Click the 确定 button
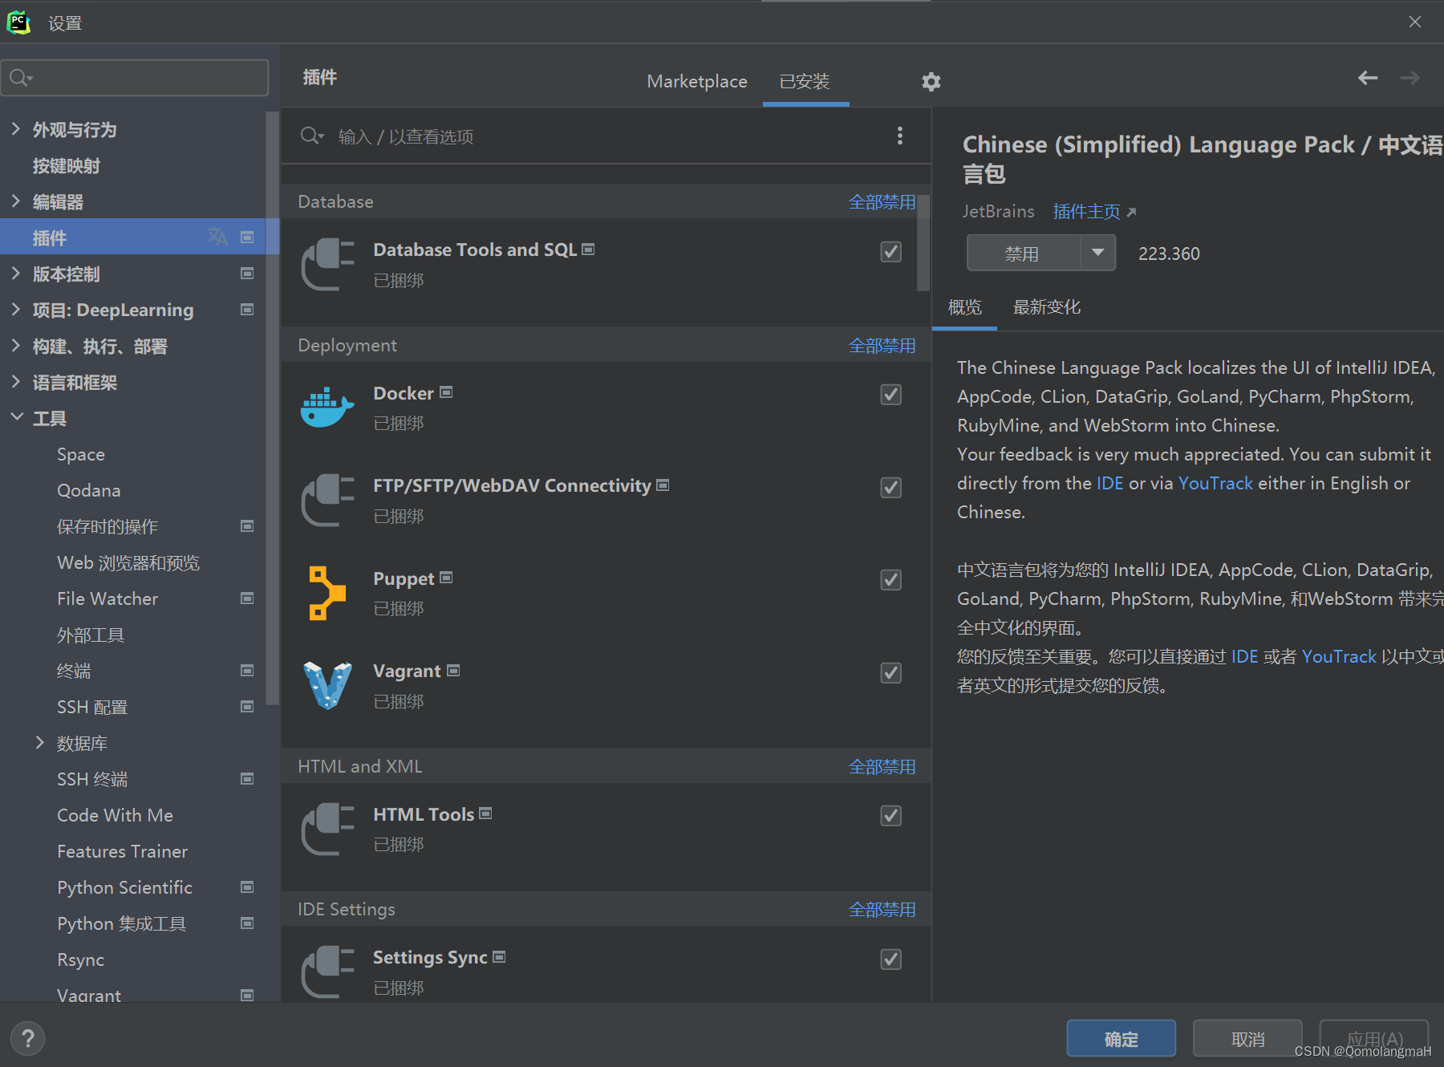The height and width of the screenshot is (1067, 1444). [1121, 1039]
